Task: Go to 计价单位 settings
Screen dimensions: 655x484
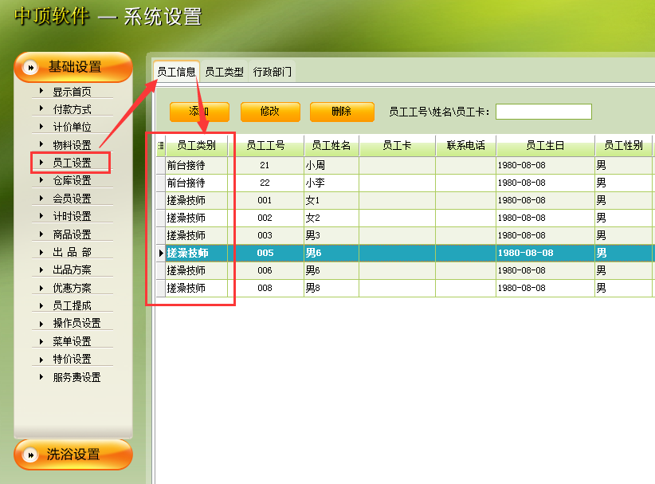Action: coord(72,127)
